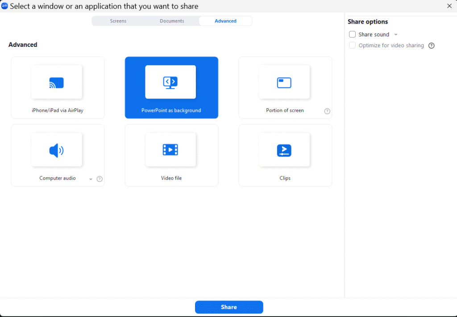The height and width of the screenshot is (317, 457).
Task: Close the share selection window
Action: 449,6
